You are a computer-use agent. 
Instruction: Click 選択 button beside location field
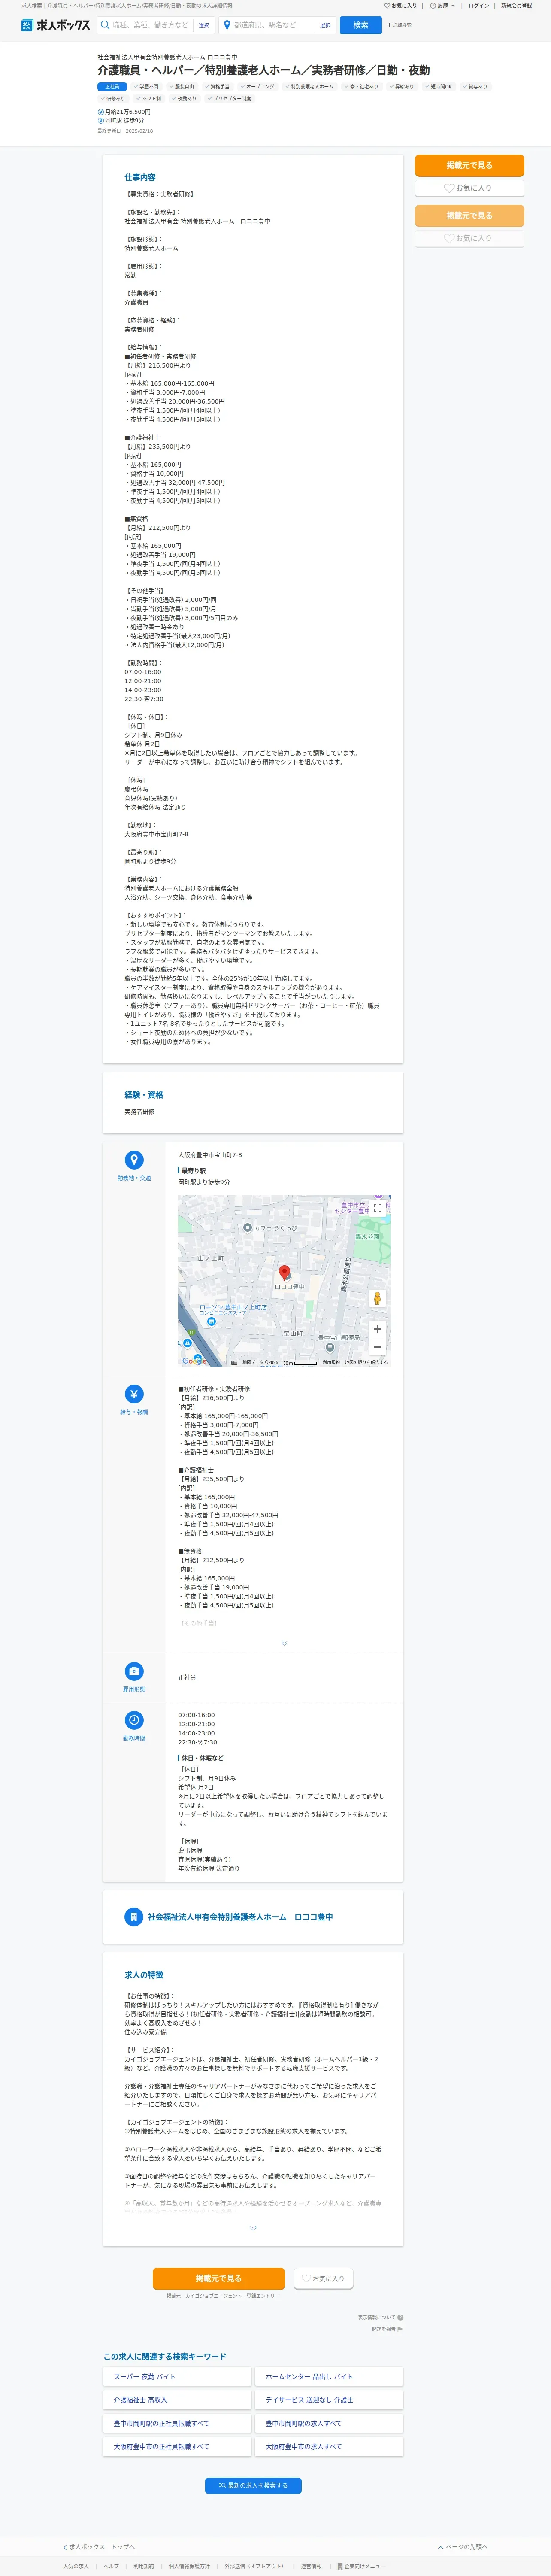tap(325, 25)
